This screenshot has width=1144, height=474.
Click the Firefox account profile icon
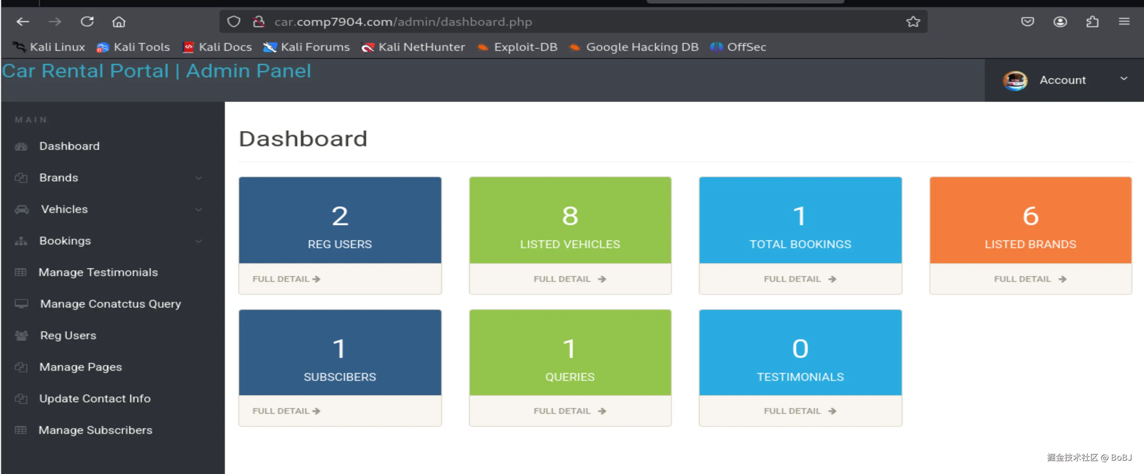coord(1059,21)
